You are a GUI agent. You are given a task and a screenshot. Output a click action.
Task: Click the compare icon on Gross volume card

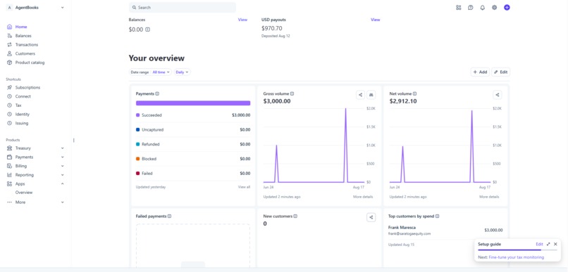pyautogui.click(x=371, y=95)
